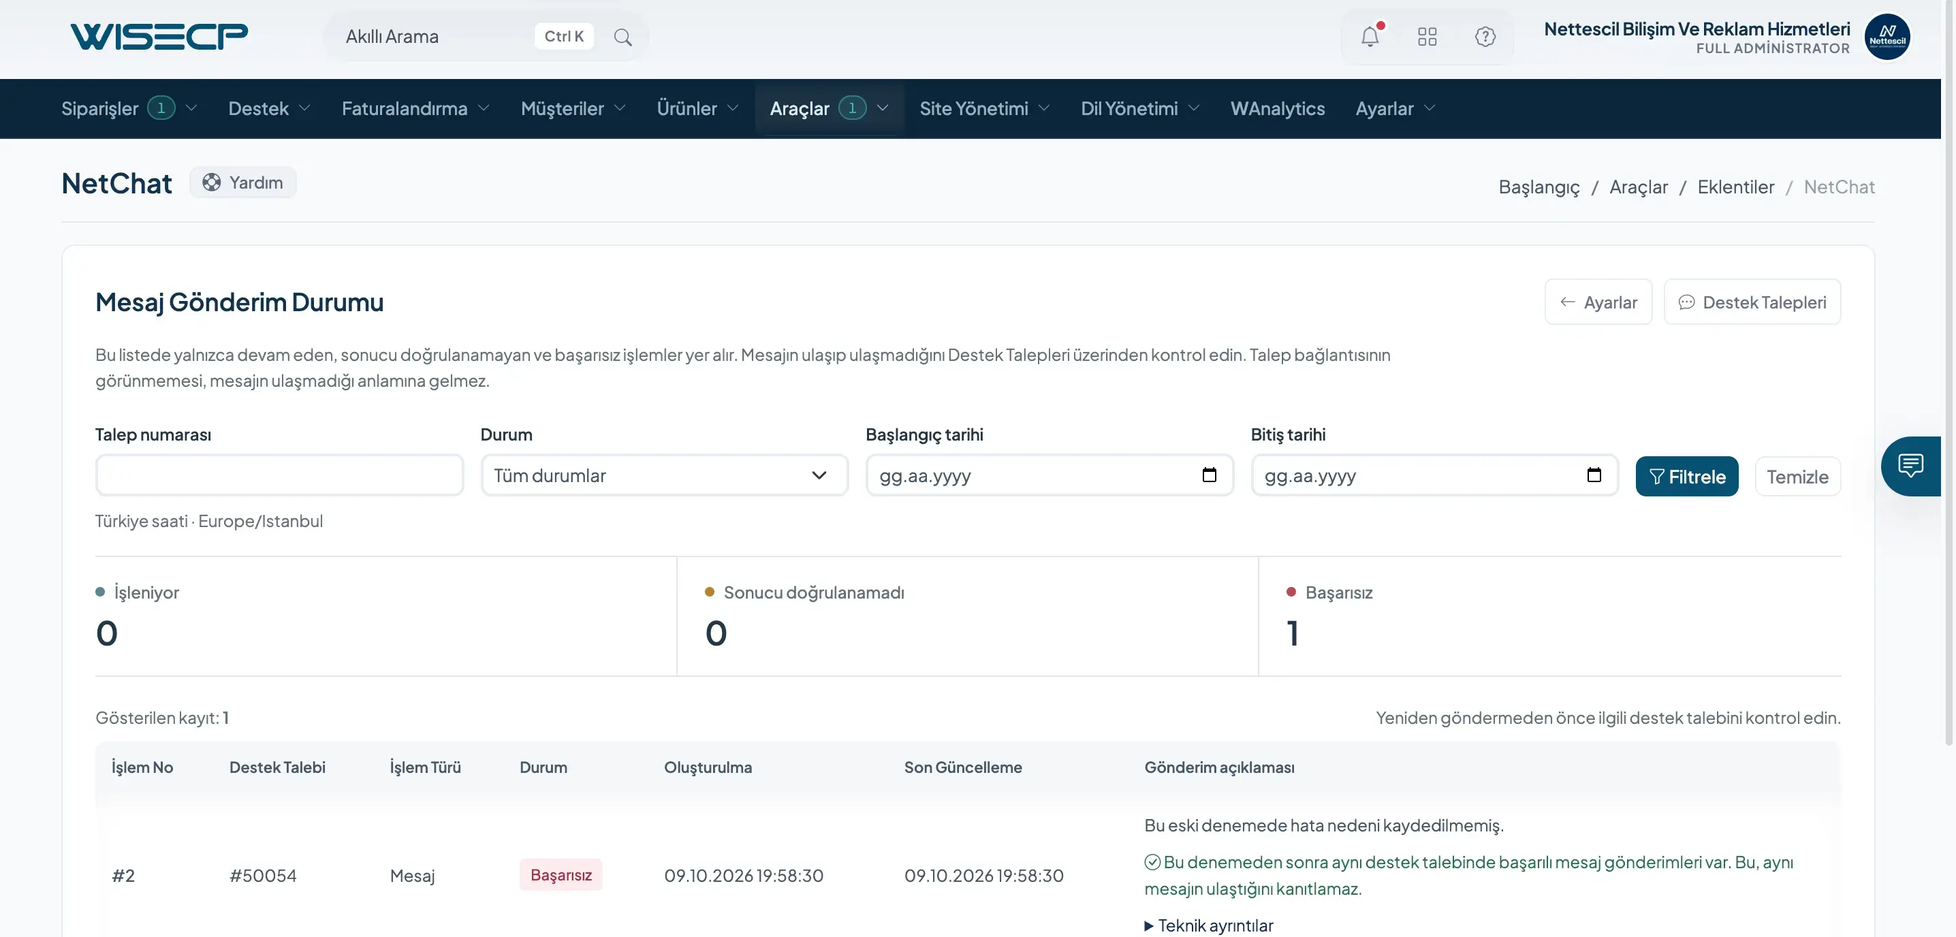
Task: Open the Eklentiler breadcrumb link
Action: click(1735, 187)
